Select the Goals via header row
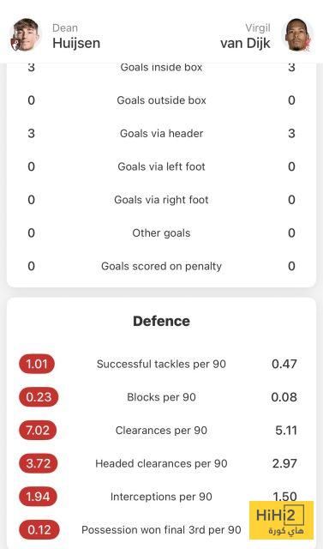This screenshot has height=549, width=323. point(161,134)
